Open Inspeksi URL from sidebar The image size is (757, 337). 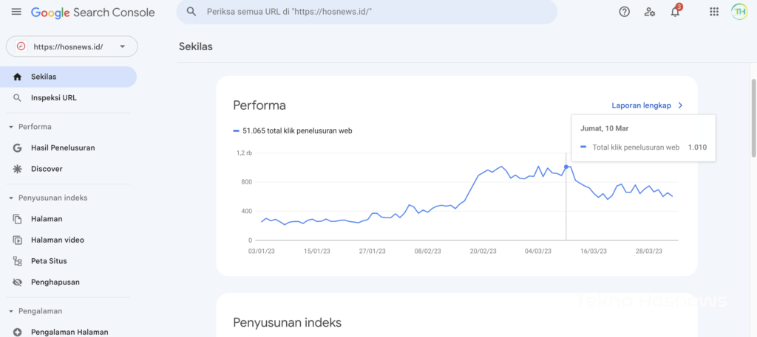tap(53, 97)
